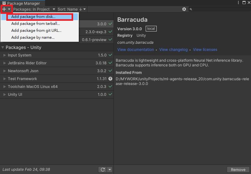Remove the Barracuda package
251x174 pixels.
[x=238, y=170]
